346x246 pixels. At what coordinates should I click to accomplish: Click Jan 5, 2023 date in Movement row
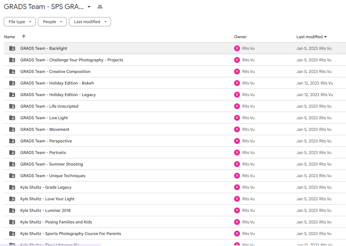pos(307,129)
